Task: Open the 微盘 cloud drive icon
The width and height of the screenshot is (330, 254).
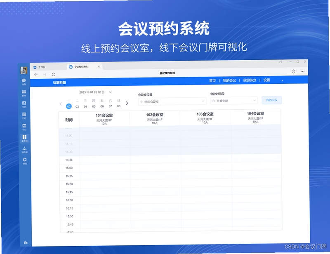Action: [25, 161]
